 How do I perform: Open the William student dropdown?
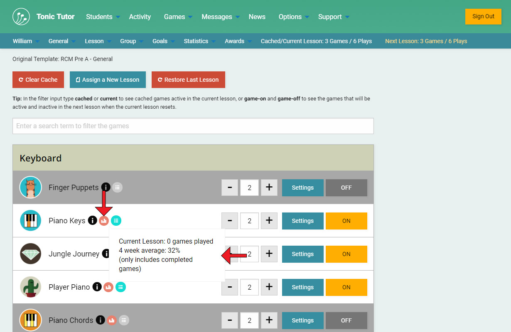tap(26, 41)
